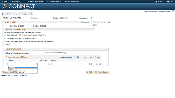Image resolution: width=175 pixels, height=98 pixels.
Task: Expand the Main Menu dropdown
Action: [17, 1]
